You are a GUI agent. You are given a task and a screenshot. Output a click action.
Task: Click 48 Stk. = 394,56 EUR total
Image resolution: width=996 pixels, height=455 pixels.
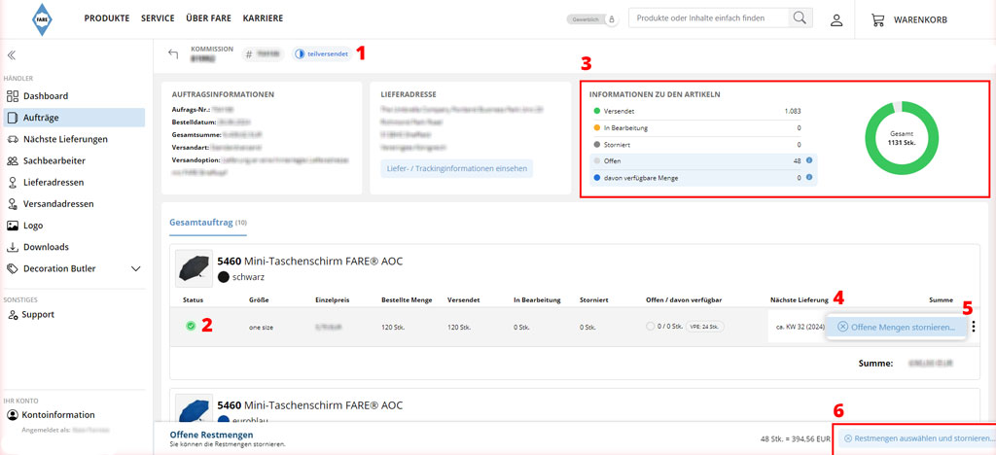coord(794,438)
